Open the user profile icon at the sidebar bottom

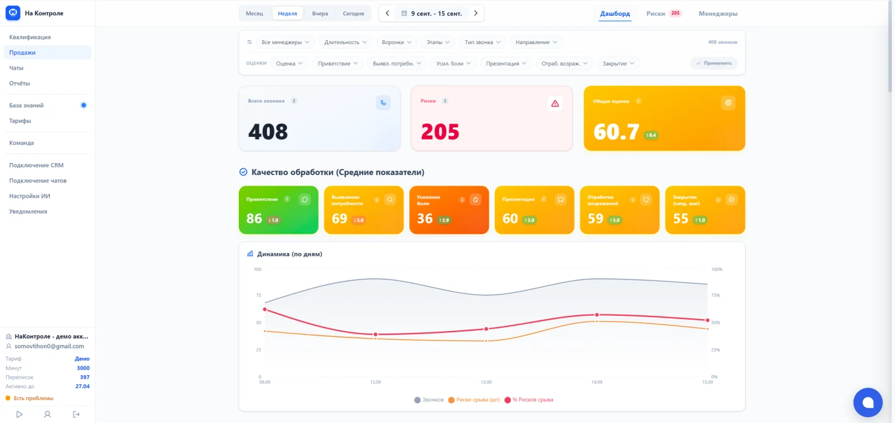[47, 414]
